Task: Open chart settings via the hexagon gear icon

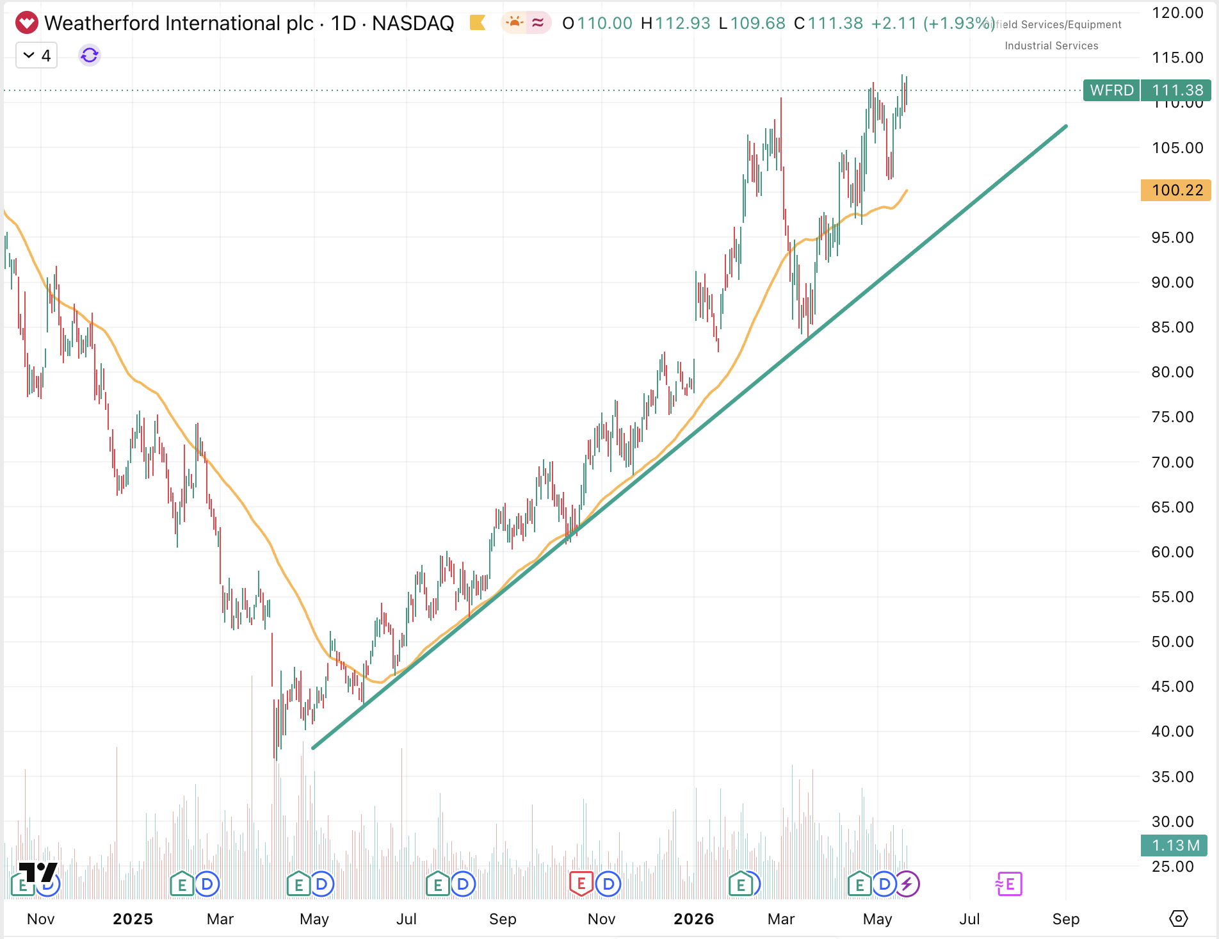Action: (1178, 919)
